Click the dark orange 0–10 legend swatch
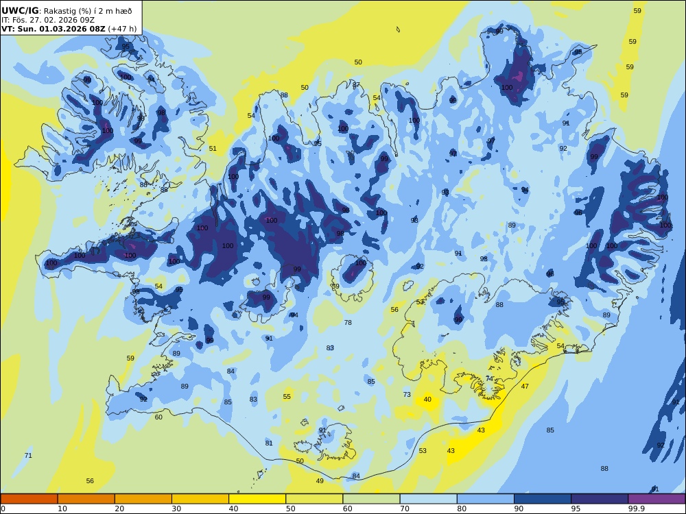686x514 pixels. click(x=29, y=499)
